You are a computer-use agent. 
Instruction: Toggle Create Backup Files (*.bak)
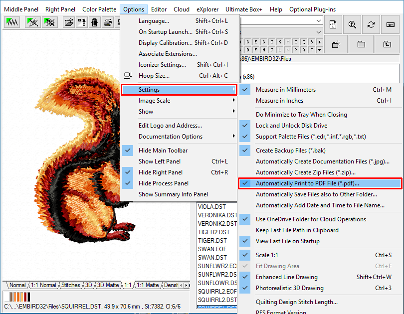pyautogui.click(x=320, y=151)
